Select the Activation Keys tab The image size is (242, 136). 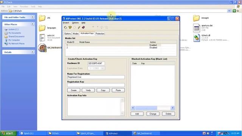[87, 33]
